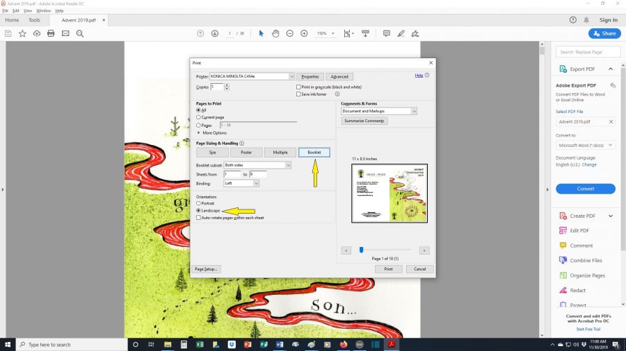Viewport: 626px width, 351px height.
Task: Click the Redact tool icon in sidebar
Action: coord(563,291)
